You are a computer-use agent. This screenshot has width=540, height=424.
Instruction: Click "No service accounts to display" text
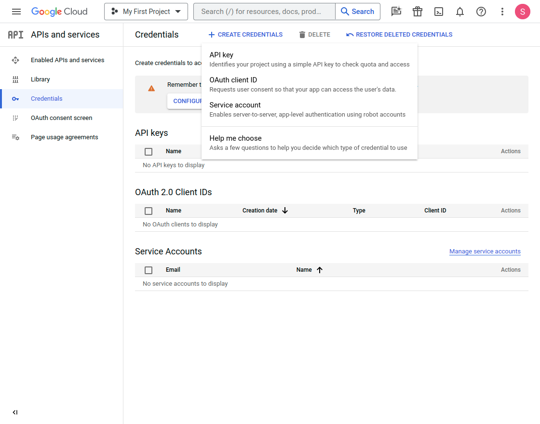pyautogui.click(x=185, y=284)
